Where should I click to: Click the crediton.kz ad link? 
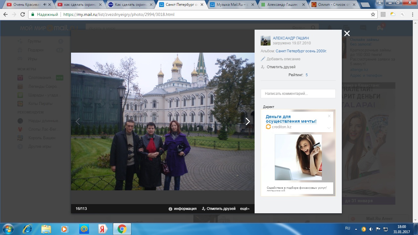point(282,127)
